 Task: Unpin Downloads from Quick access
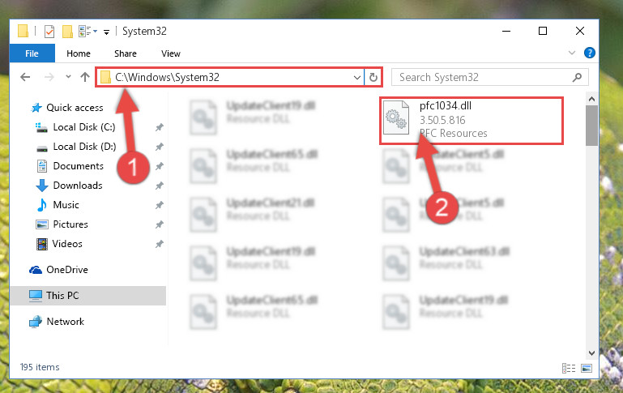point(160,186)
